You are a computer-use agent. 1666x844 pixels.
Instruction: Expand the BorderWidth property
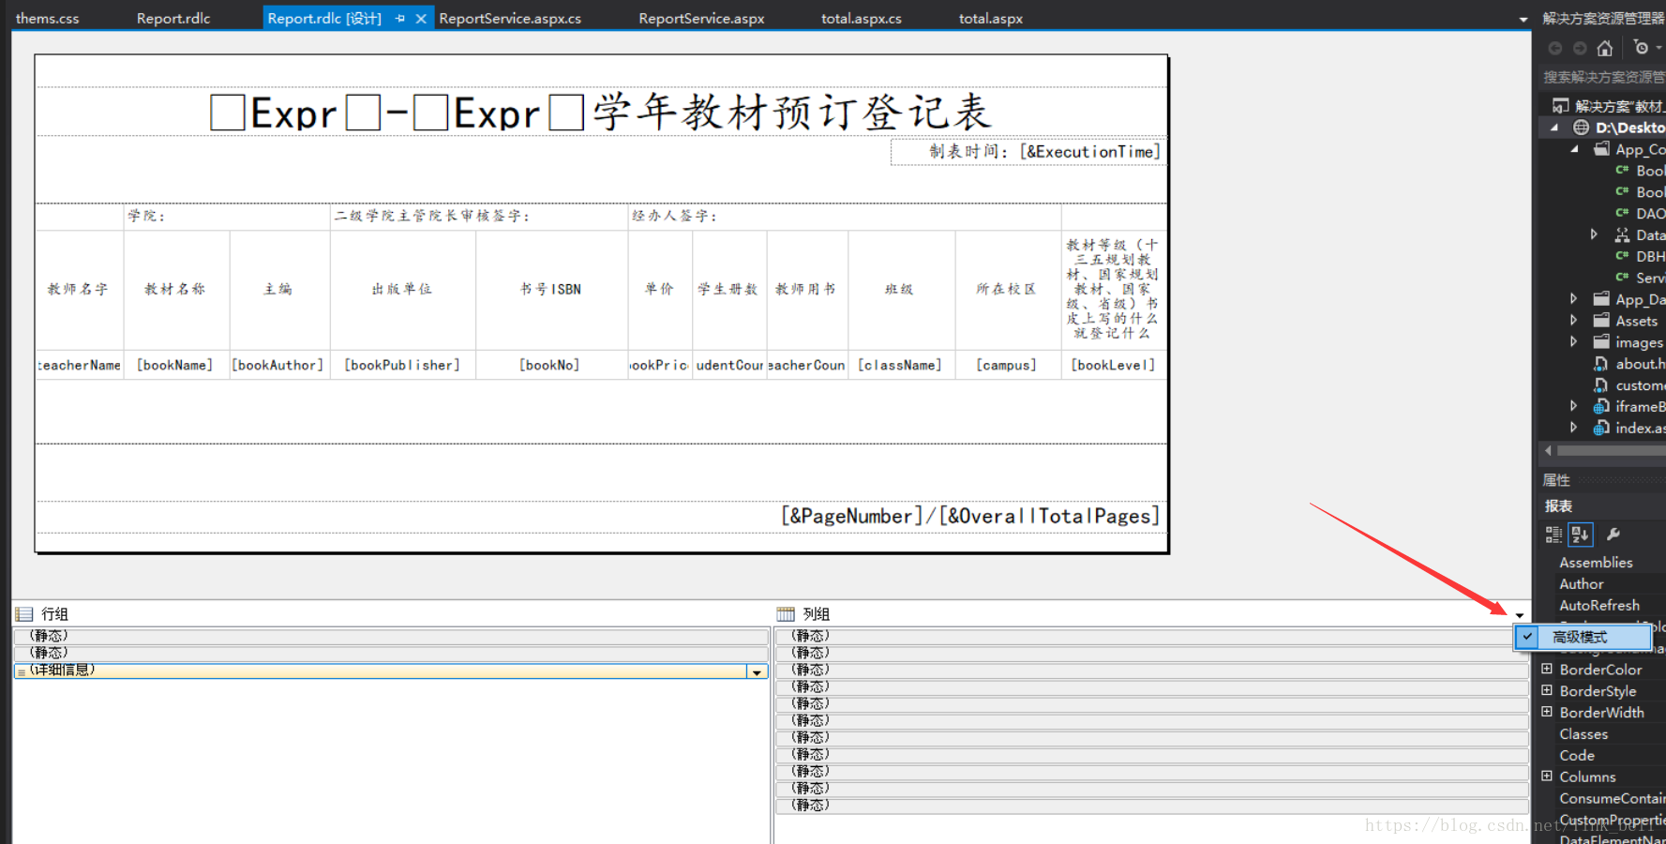[1547, 712]
